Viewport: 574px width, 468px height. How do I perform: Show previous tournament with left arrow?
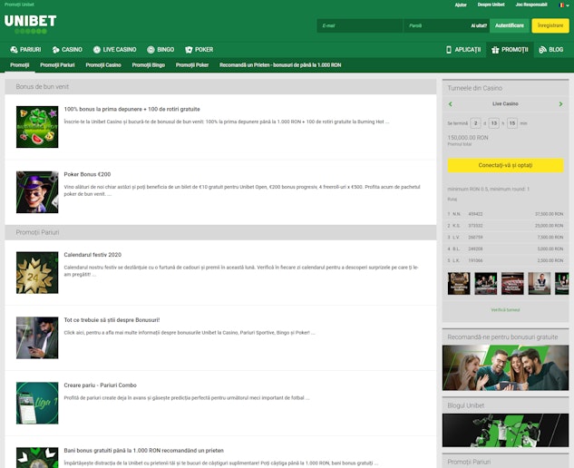[x=451, y=104]
